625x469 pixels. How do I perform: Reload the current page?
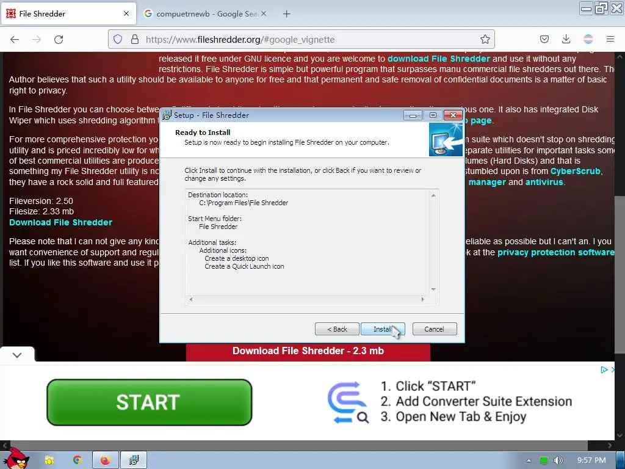tap(59, 40)
